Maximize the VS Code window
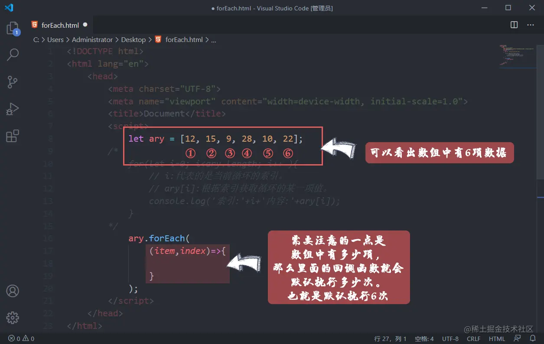The width and height of the screenshot is (544, 344). point(508,8)
